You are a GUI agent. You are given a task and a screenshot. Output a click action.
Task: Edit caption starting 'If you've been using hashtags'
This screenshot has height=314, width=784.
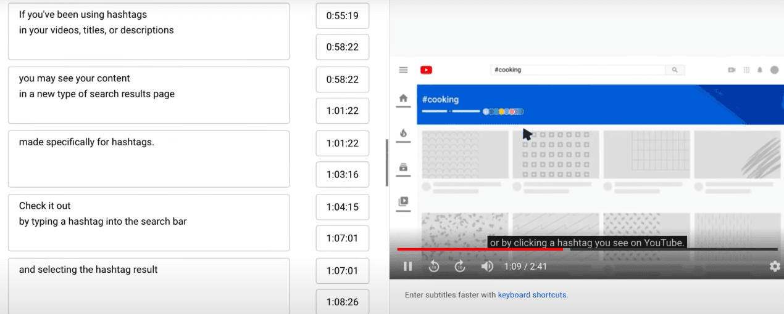pos(148,31)
